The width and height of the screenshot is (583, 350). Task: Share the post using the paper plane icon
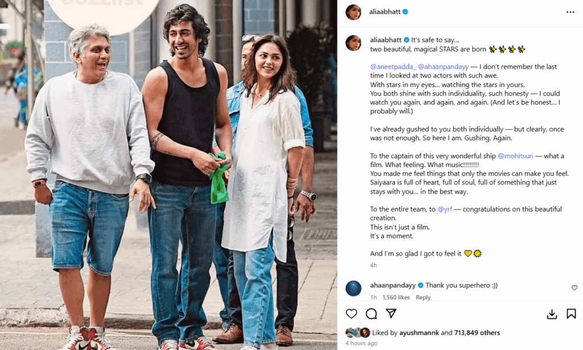391,313
